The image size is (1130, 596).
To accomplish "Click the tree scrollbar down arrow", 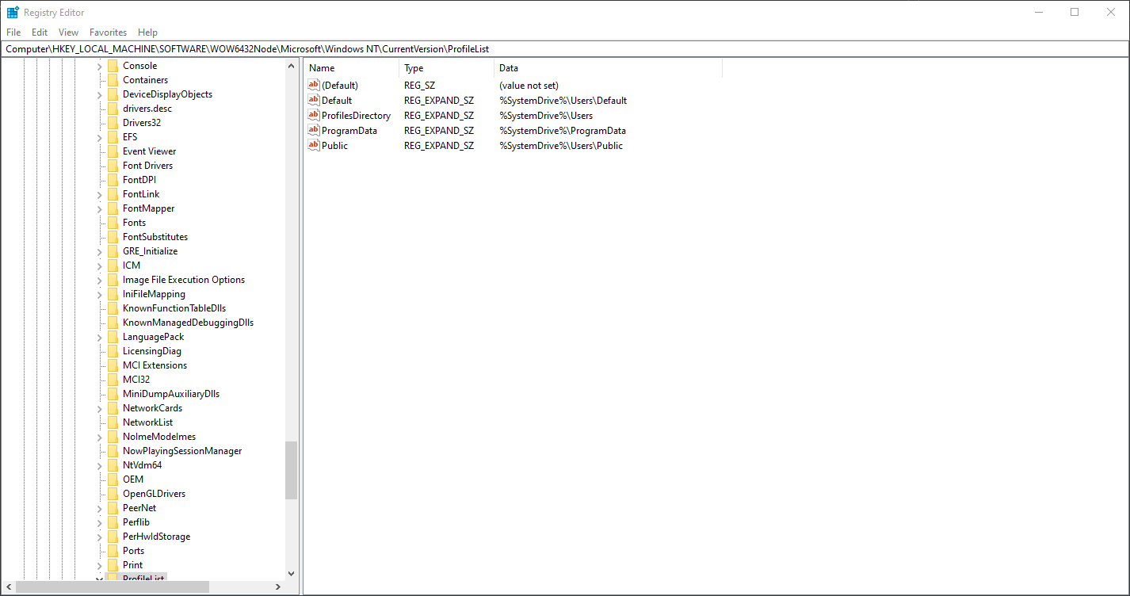I will pyautogui.click(x=291, y=573).
